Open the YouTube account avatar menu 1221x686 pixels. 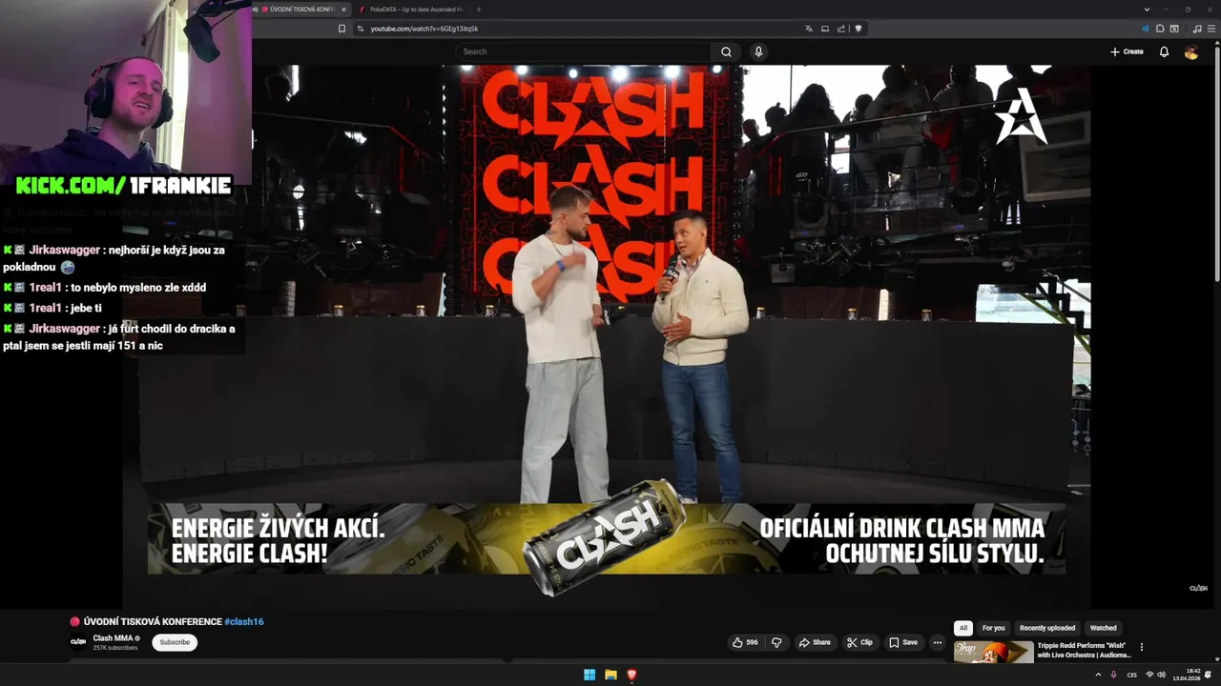pos(1191,51)
